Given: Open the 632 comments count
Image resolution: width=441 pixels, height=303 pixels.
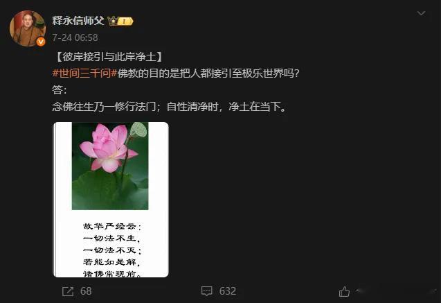Looking at the screenshot, I should point(228,291).
